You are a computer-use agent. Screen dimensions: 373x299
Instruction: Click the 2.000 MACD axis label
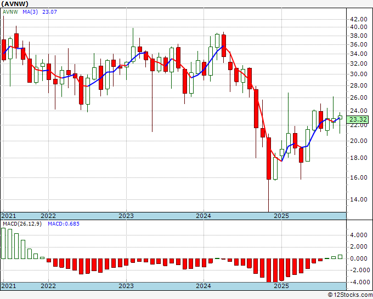tap(359, 247)
